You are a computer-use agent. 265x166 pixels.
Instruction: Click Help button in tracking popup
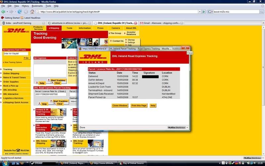click(x=153, y=106)
